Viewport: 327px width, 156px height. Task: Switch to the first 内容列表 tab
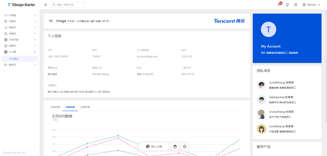click(55, 107)
